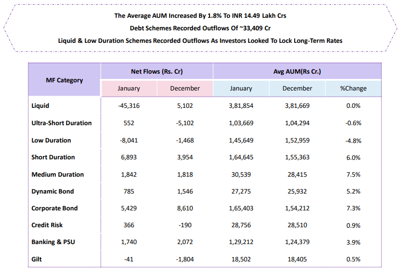Image resolution: width=403 pixels, height=272 pixels.
Task: Select the '3.9%' change value
Action: point(353,242)
